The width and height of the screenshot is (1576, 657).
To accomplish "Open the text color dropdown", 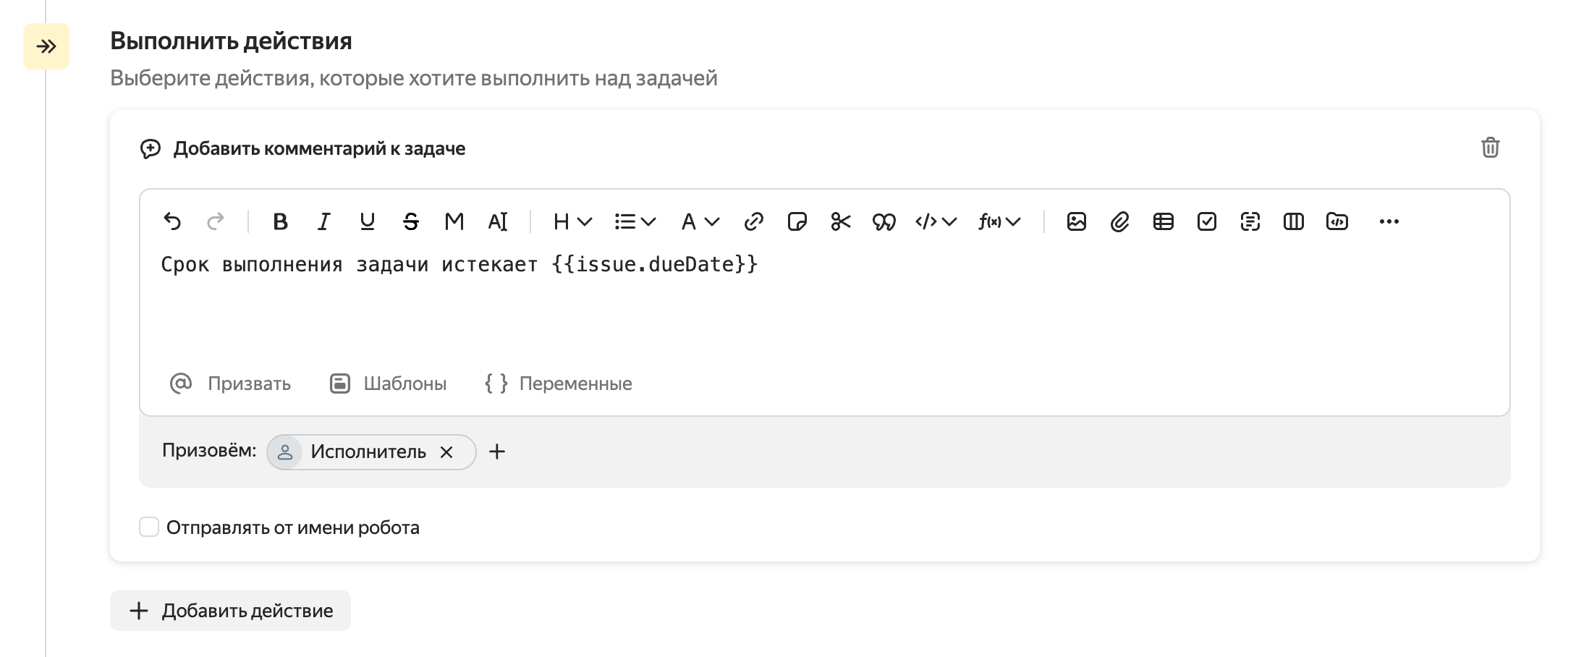I will [x=700, y=221].
